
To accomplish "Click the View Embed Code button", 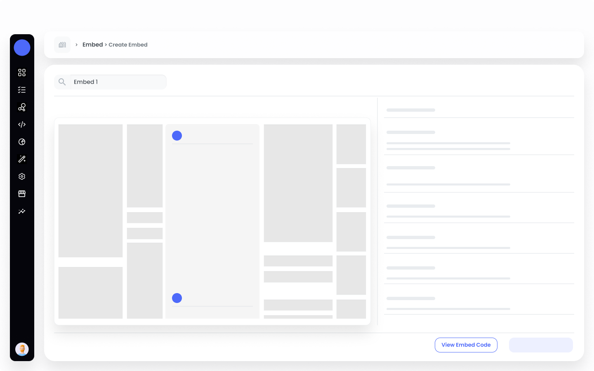I will (x=466, y=345).
